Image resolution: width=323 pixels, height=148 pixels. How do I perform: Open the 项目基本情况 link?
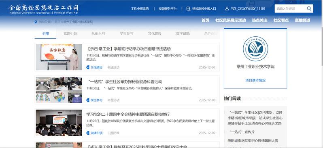pyautogui.click(x=255, y=80)
